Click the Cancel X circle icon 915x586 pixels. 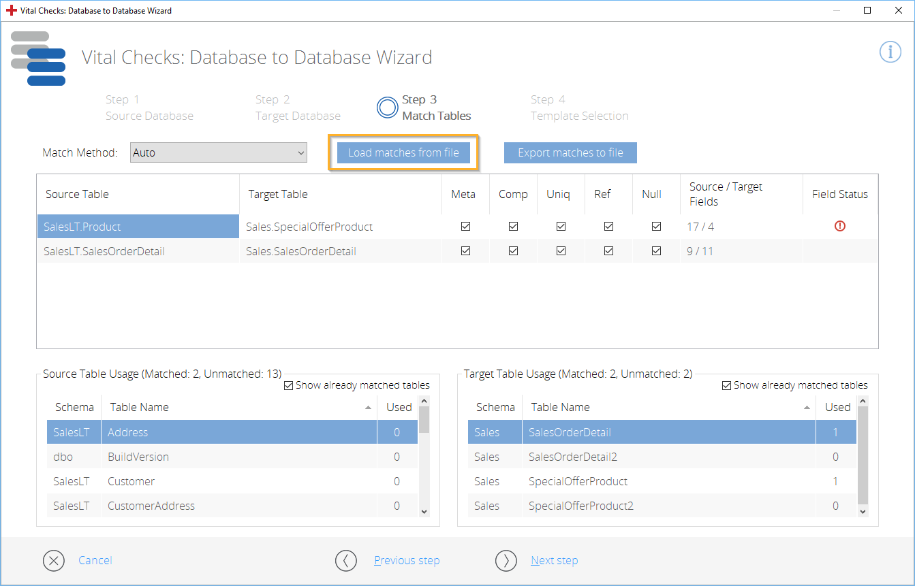coord(54,560)
